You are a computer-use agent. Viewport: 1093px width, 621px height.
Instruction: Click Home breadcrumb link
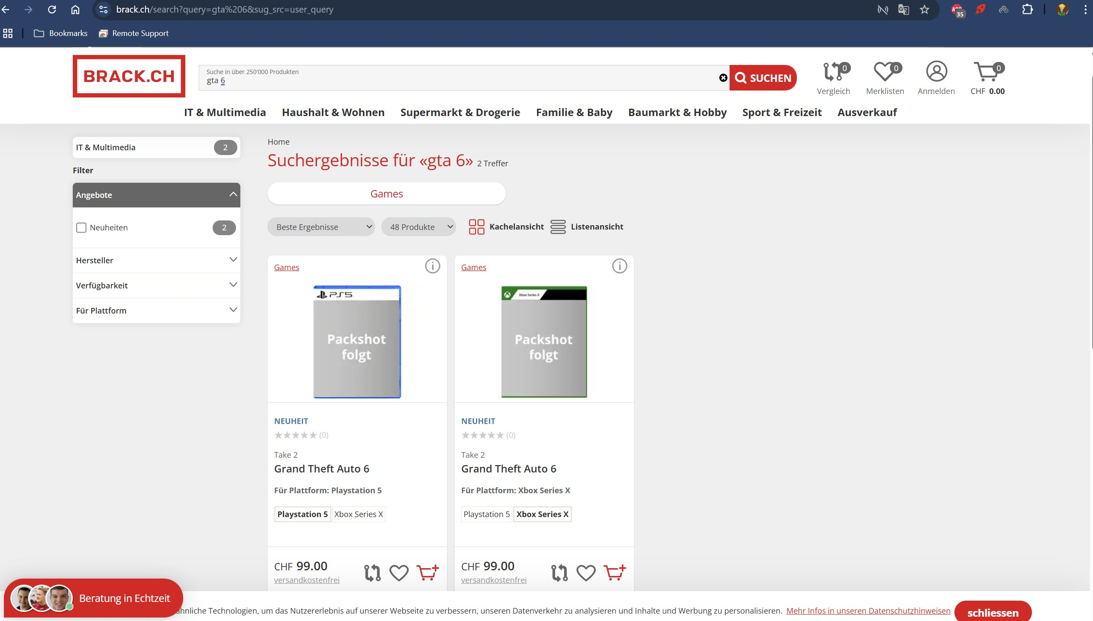click(x=278, y=142)
